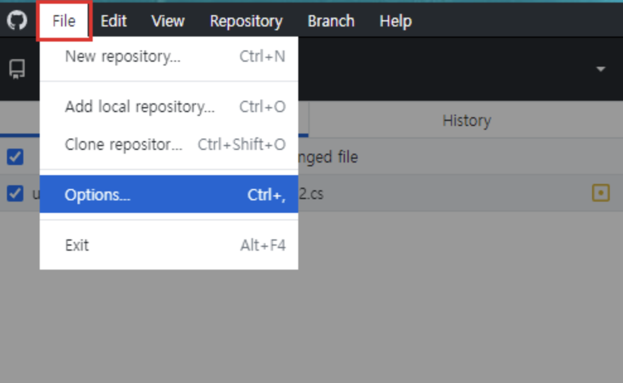
Task: Open the Repository menu
Action: [x=246, y=21]
